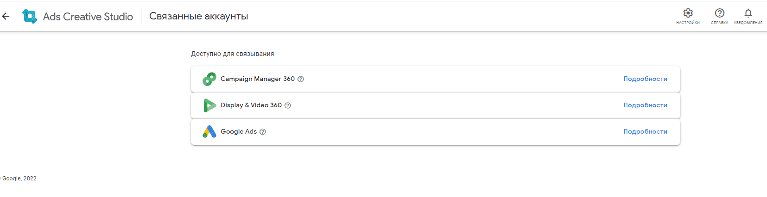Screen dimensions: 767x197
Task: Click the Ads Creative Studio logo icon
Action: 30,16
